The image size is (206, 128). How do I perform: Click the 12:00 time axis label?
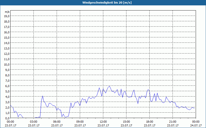click(x=103, y=122)
